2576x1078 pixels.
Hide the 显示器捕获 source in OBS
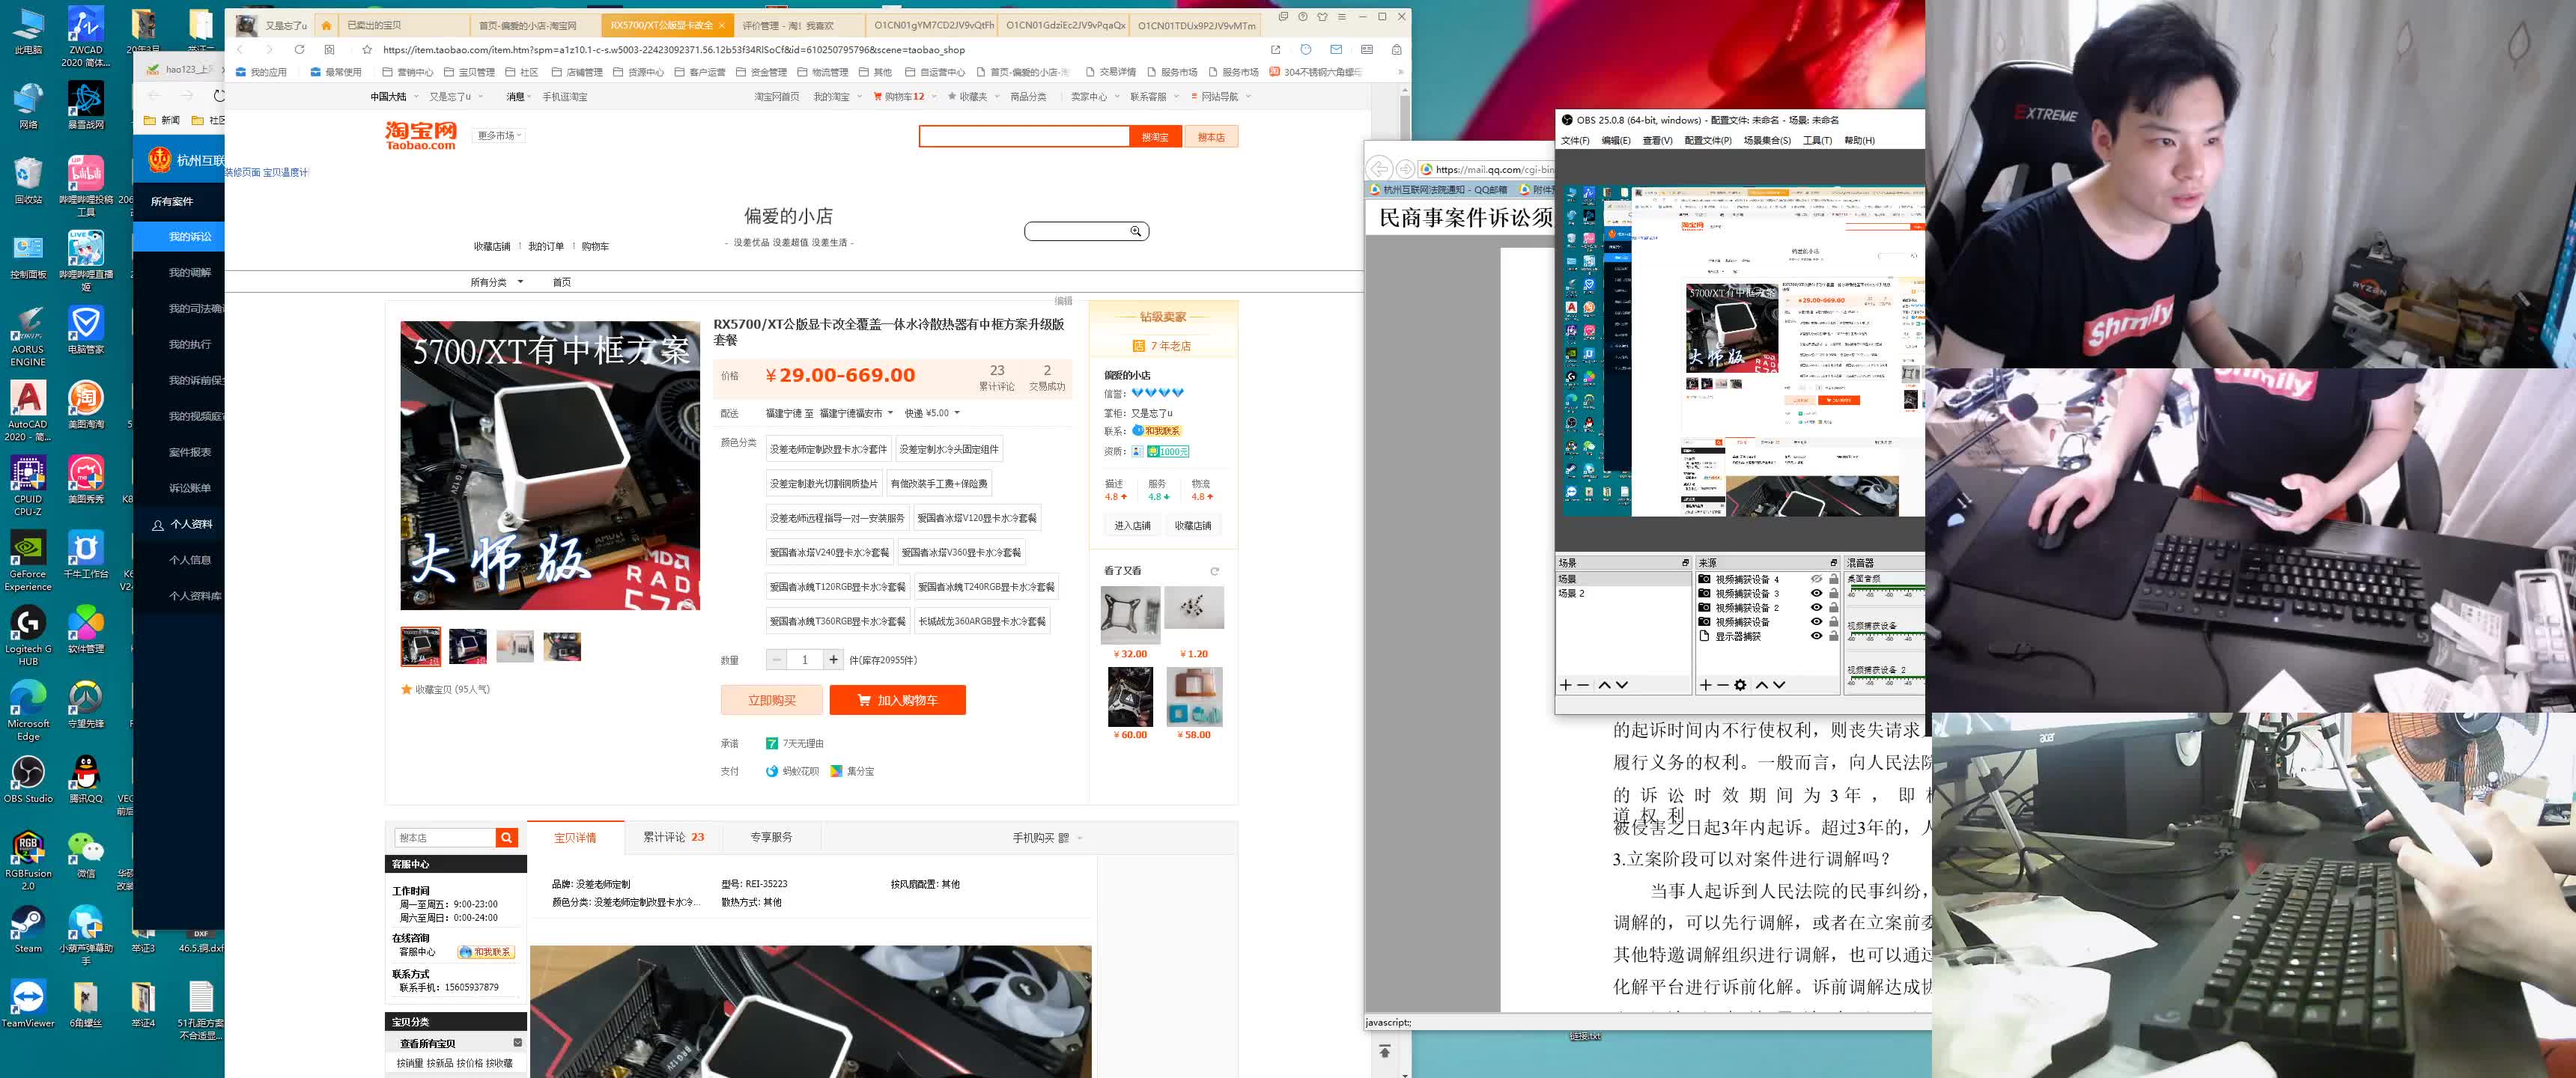pos(1816,635)
